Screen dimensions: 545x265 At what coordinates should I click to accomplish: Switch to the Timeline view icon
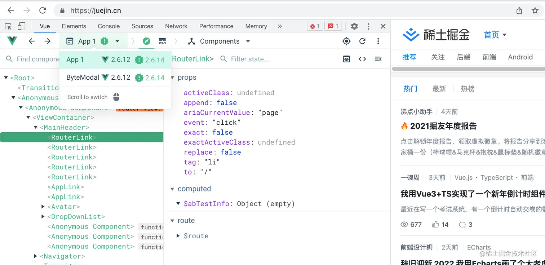click(162, 41)
